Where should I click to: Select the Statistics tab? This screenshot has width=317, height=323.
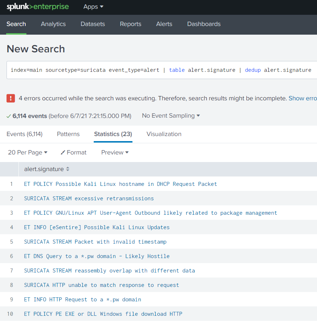click(113, 134)
